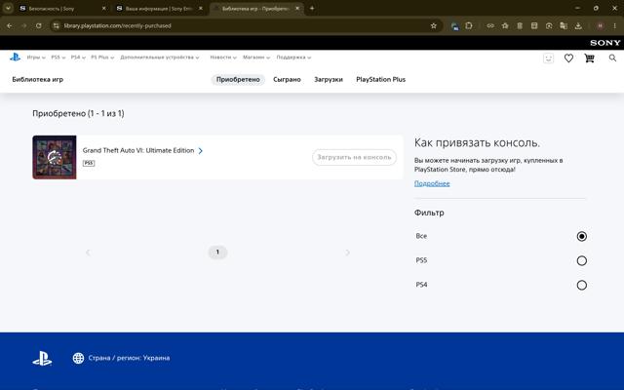
Task: Click the search magnifier icon in site header
Action: [x=612, y=58]
